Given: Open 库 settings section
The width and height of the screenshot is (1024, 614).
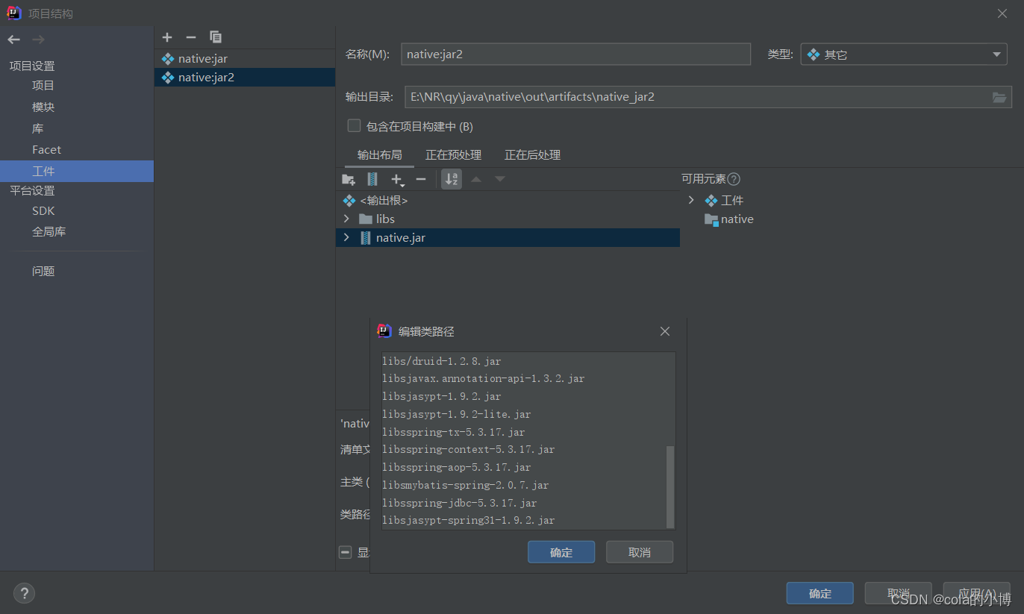Looking at the screenshot, I should (x=38, y=128).
